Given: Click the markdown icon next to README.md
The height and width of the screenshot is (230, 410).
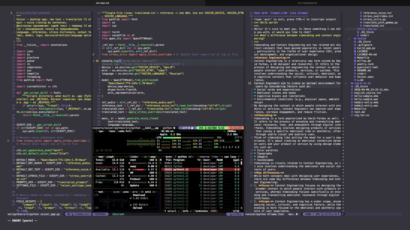Looking at the screenshot, I should point(355,71).
